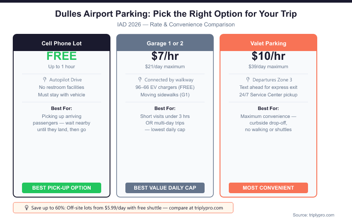Viewport: 352px width, 220px height.
Task: Select the Garage 1 or 2 header
Action: click(x=165, y=43)
